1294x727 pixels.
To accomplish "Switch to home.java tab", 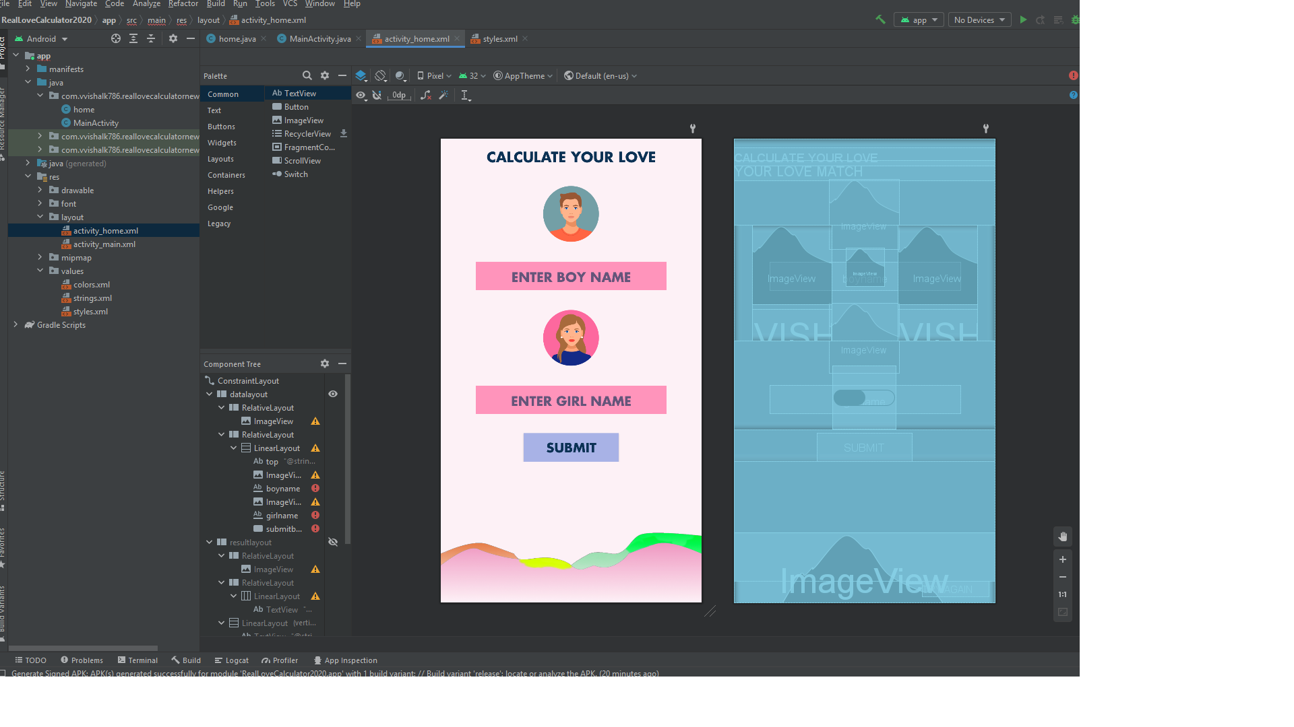I will click(x=237, y=38).
